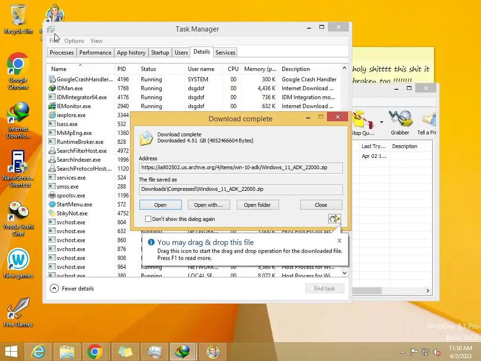Collapse Task Manager with Fewer details
Screen dimensions: 481x361
click(x=72, y=289)
